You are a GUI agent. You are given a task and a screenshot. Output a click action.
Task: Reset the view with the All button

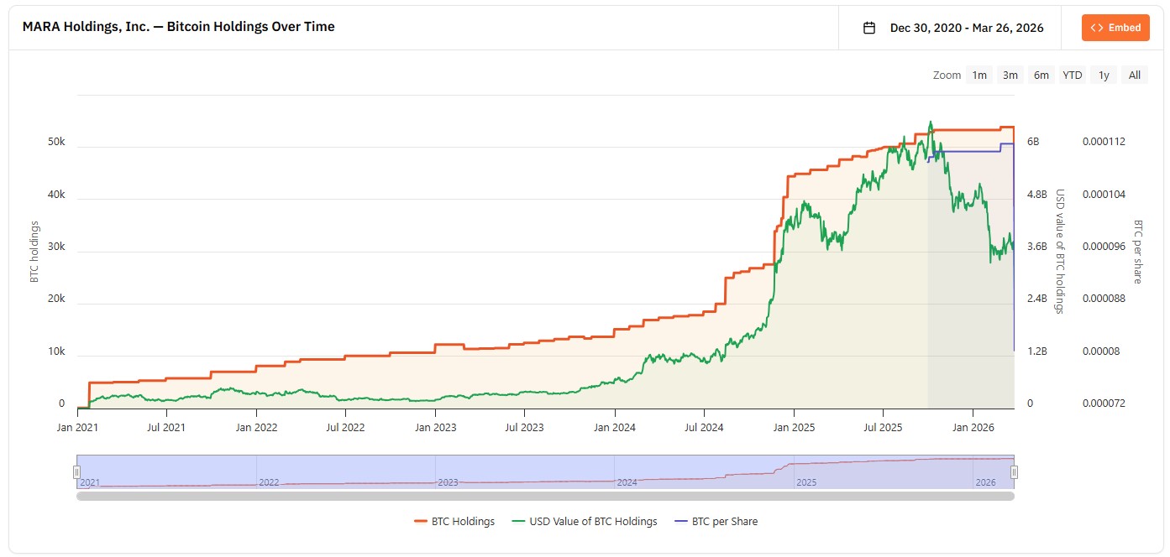point(1135,75)
